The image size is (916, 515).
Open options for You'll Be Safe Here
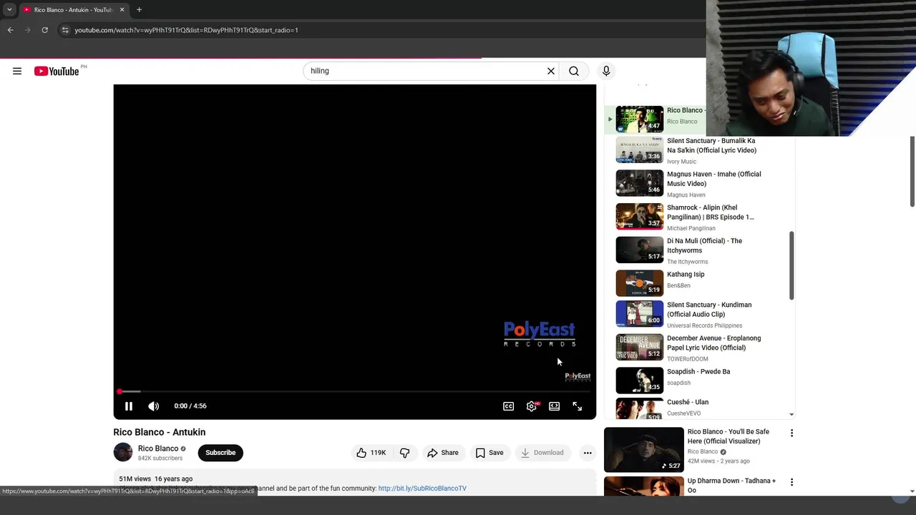point(791,433)
